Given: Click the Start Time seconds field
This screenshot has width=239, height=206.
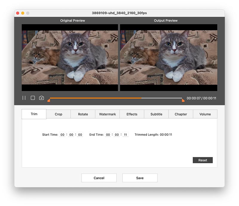Looking at the screenshot, I should 80,135.
